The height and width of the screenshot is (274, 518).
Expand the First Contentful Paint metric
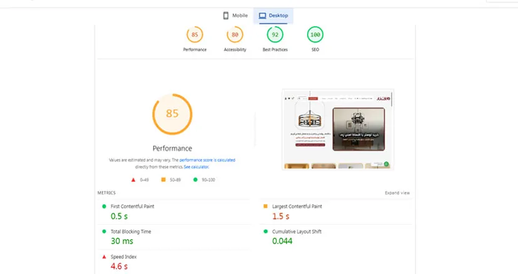(132, 206)
